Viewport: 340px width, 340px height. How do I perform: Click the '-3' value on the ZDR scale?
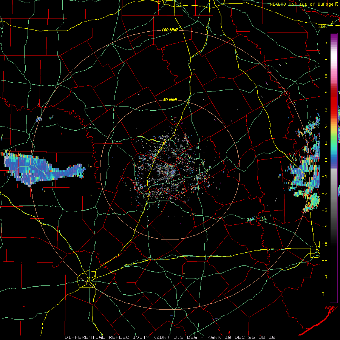pos(325,210)
